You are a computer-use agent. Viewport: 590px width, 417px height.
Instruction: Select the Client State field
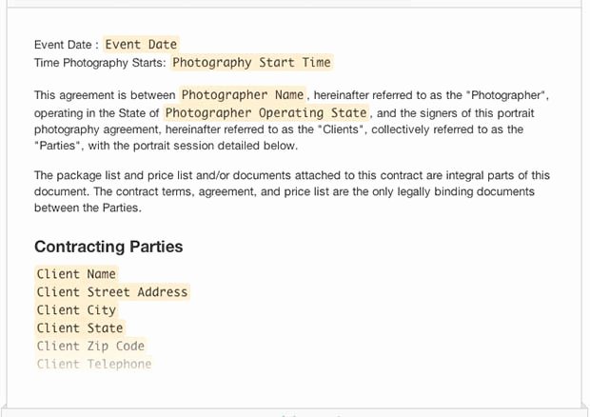click(80, 328)
